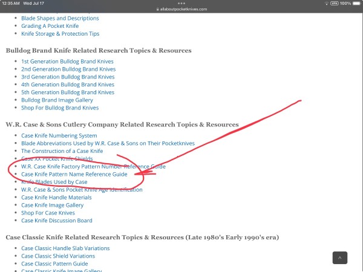Image resolution: width=363 pixels, height=272 pixels.
Task: Open Case Knife Handle Materials link
Action: point(56,197)
